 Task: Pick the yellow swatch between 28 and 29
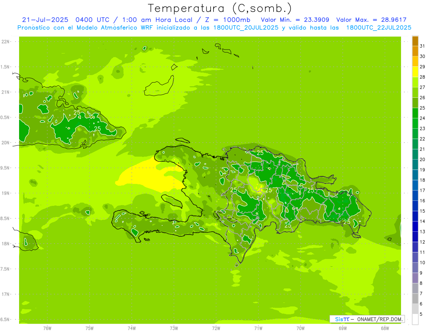tap(415, 72)
